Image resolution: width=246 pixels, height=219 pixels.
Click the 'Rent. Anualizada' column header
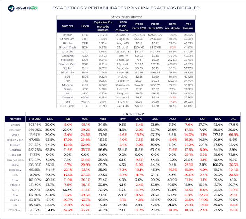point(172,26)
